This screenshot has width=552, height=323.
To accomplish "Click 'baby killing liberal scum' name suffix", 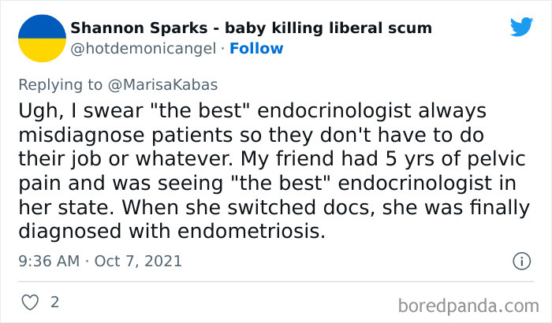I will coord(328,28).
